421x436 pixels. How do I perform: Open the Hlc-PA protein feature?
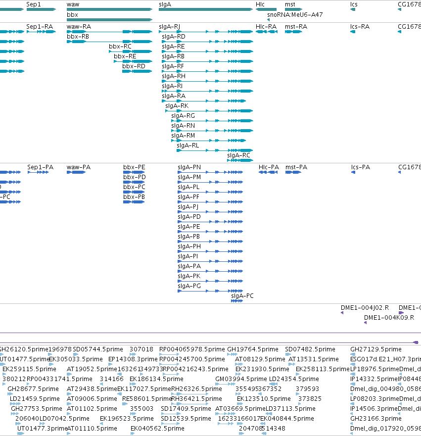tap(268, 172)
